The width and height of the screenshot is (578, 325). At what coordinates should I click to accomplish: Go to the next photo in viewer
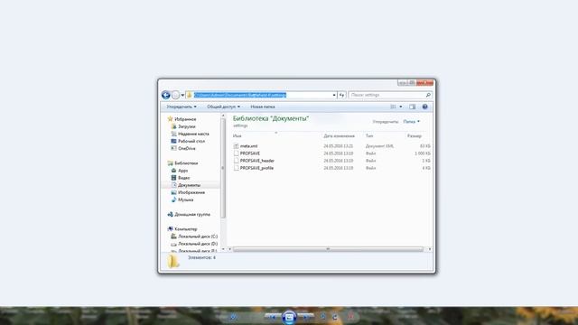tap(307, 317)
